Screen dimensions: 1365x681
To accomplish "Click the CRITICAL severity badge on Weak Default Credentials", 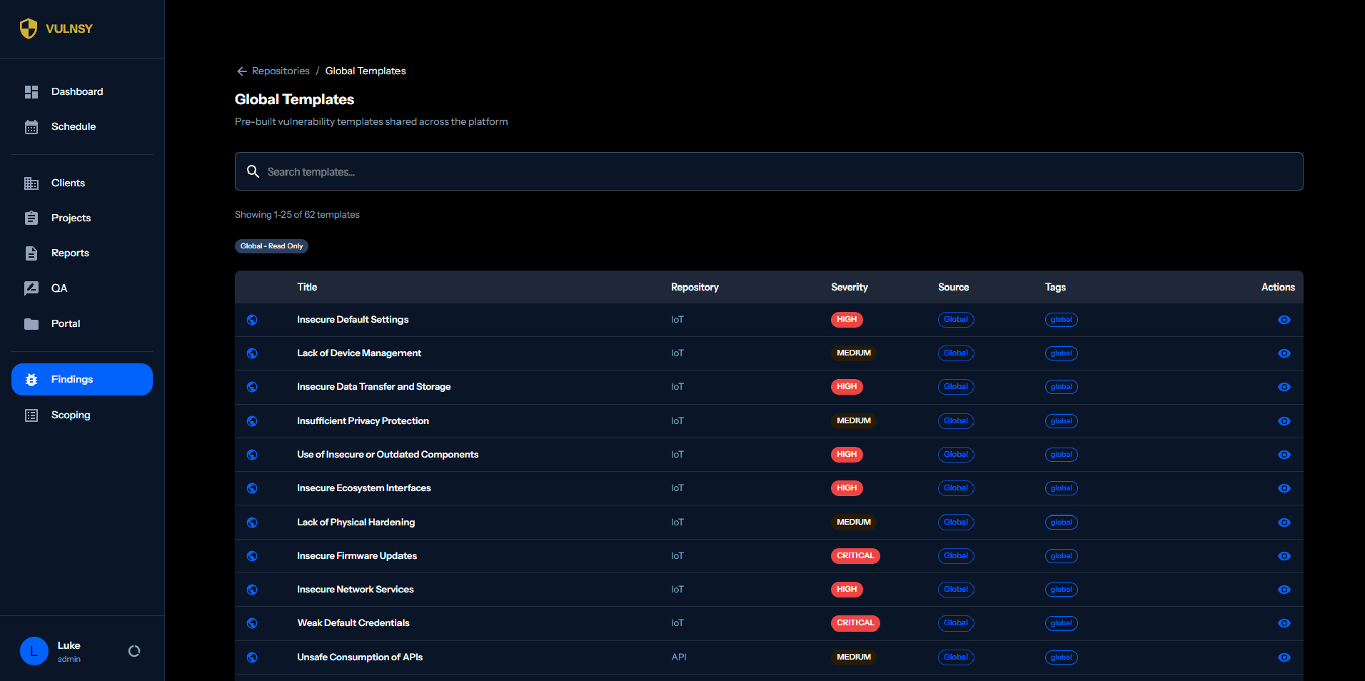I will [855, 622].
